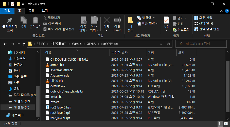Click 새 볼륨 (E:) breadcrumb in address bar

tap(59, 44)
